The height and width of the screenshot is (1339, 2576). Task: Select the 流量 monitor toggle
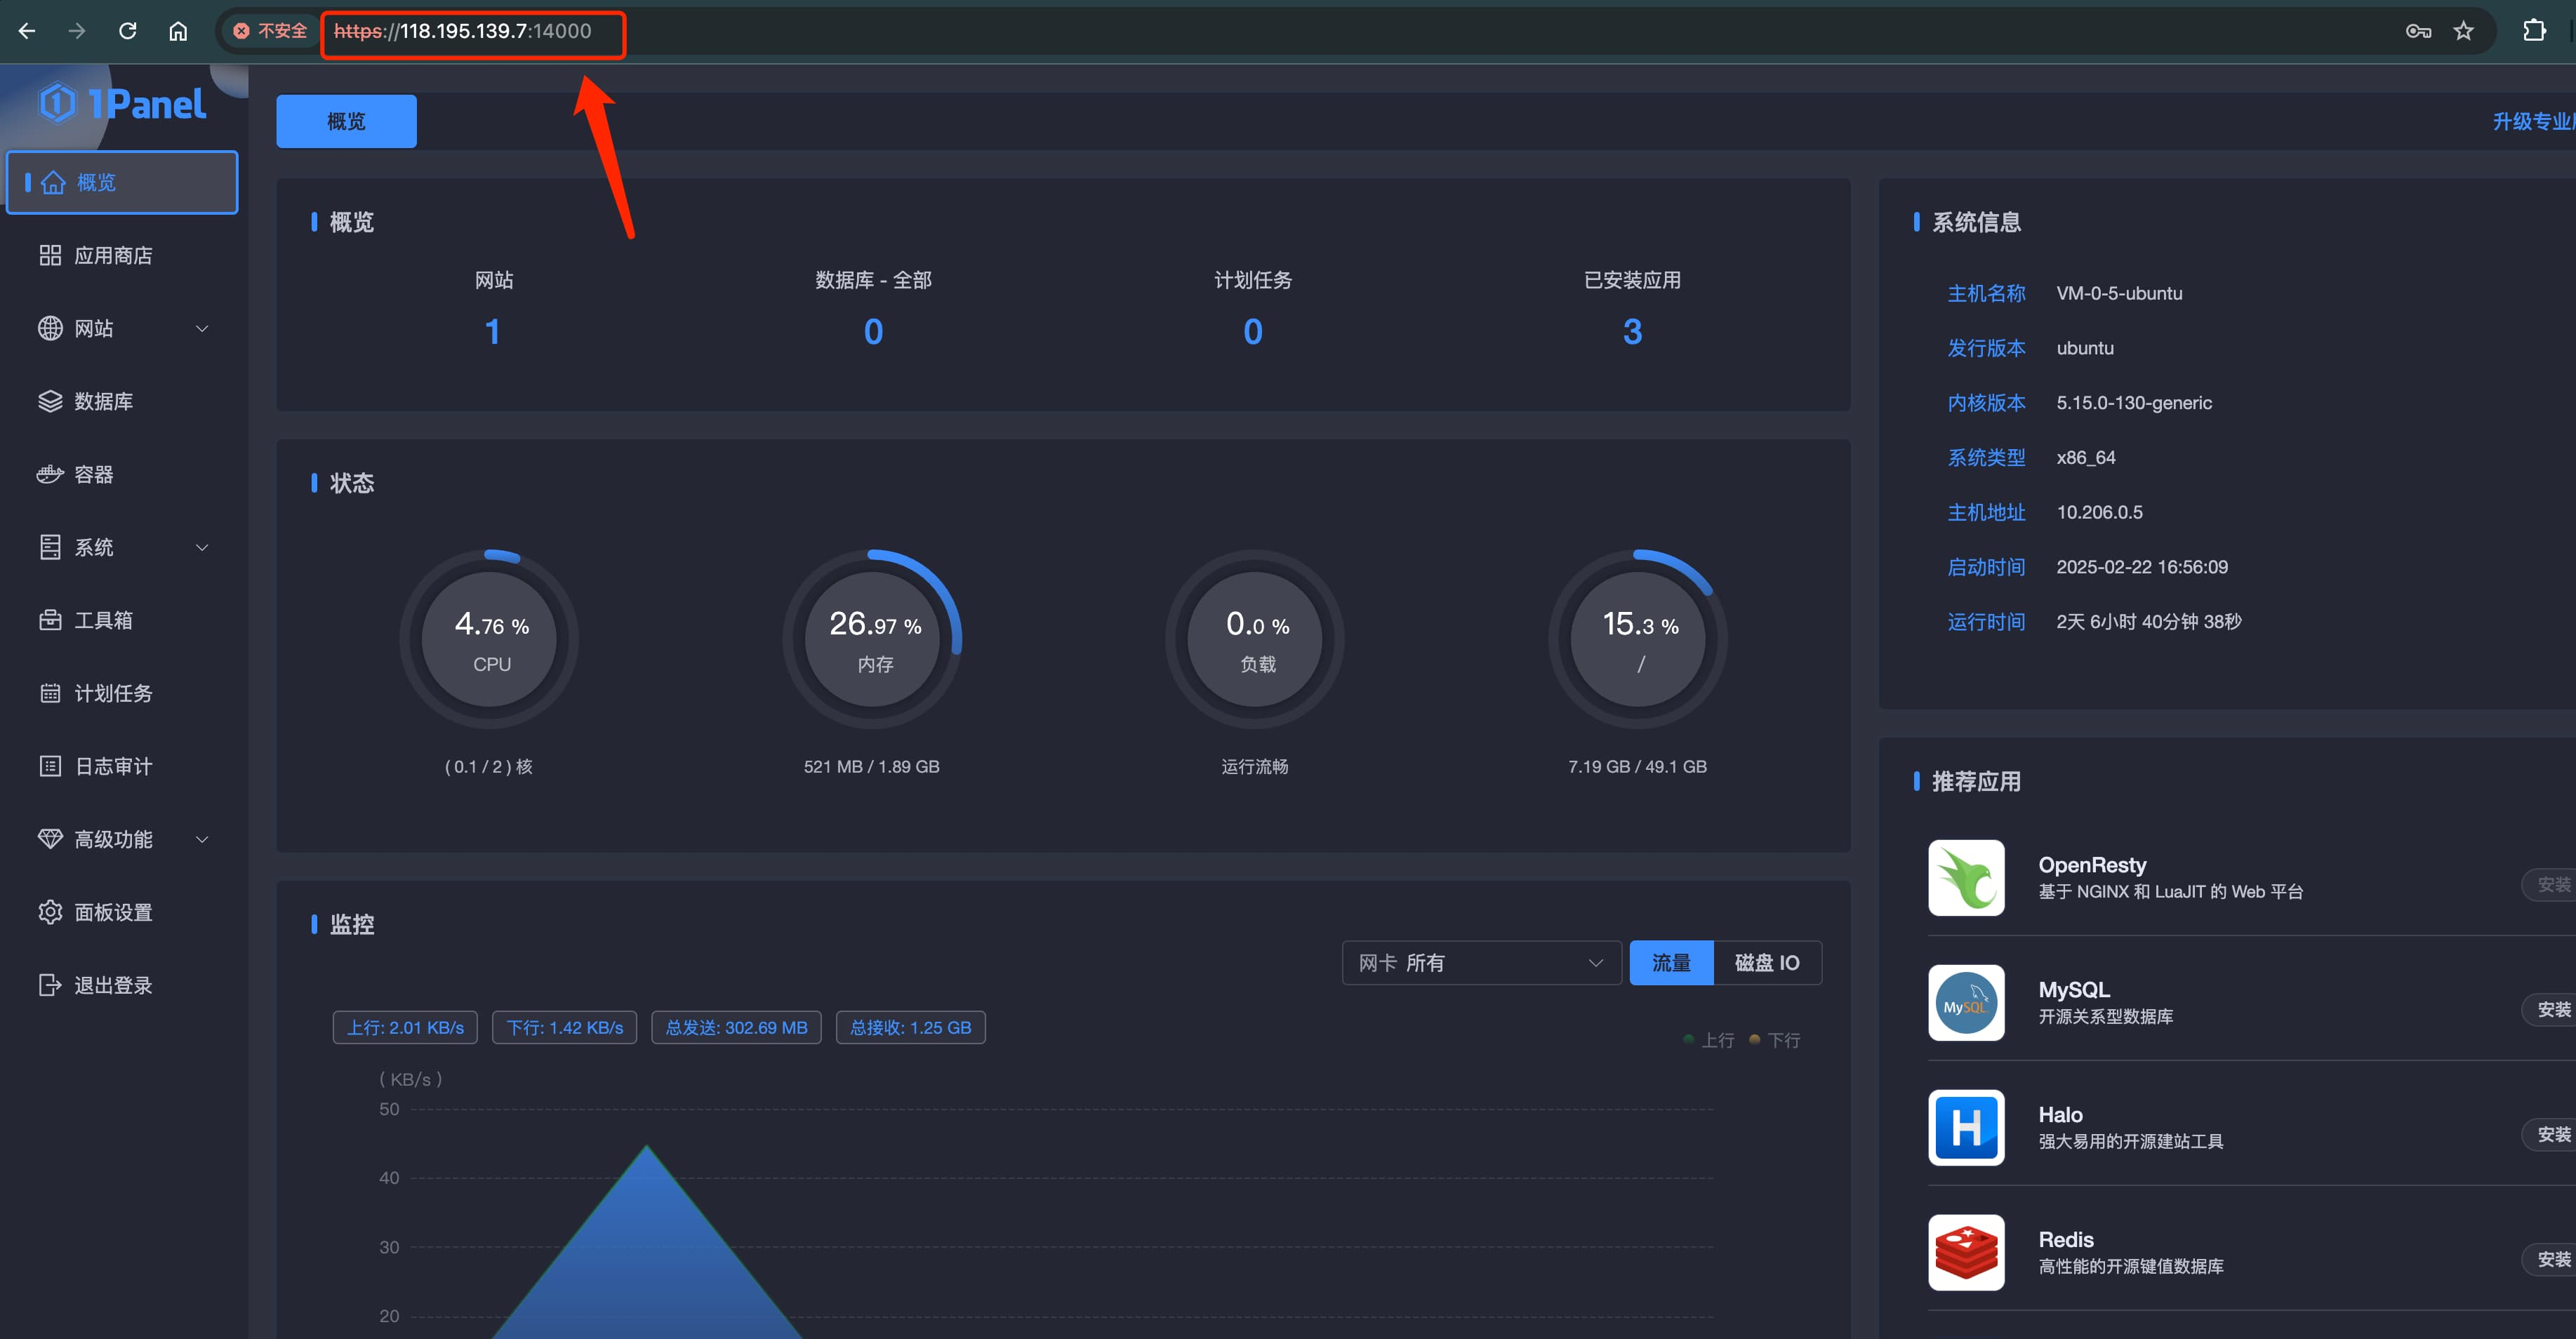pos(1671,962)
